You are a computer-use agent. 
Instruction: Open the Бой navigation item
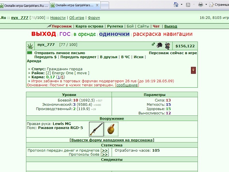click(x=130, y=26)
